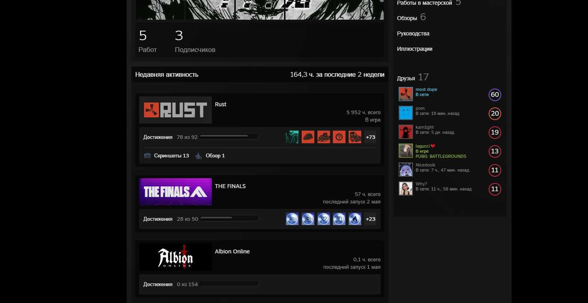Click PUBG: BATTLEGROUNDS status text

pos(441,156)
